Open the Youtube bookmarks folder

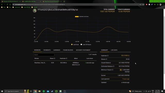34,7
